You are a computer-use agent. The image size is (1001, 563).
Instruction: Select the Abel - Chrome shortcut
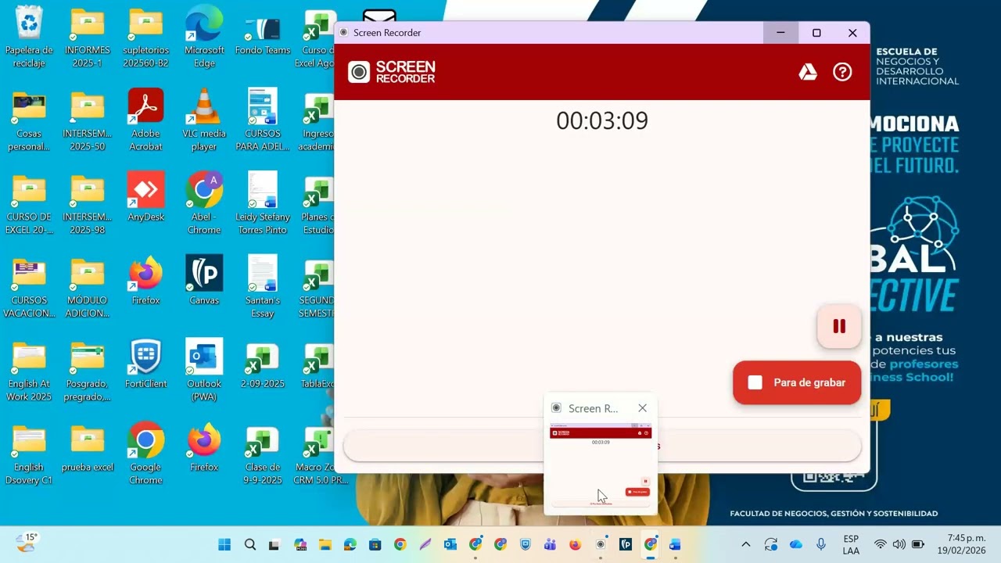204,204
